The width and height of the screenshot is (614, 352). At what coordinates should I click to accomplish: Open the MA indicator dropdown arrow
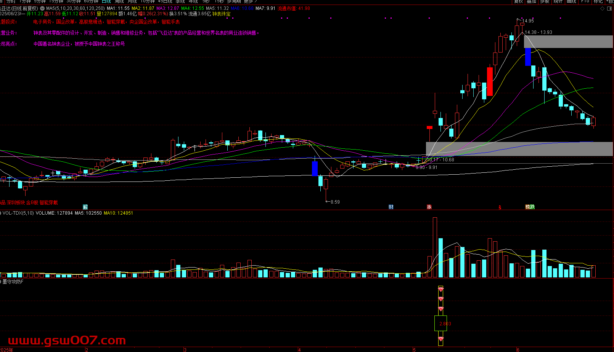tap(42, 8)
